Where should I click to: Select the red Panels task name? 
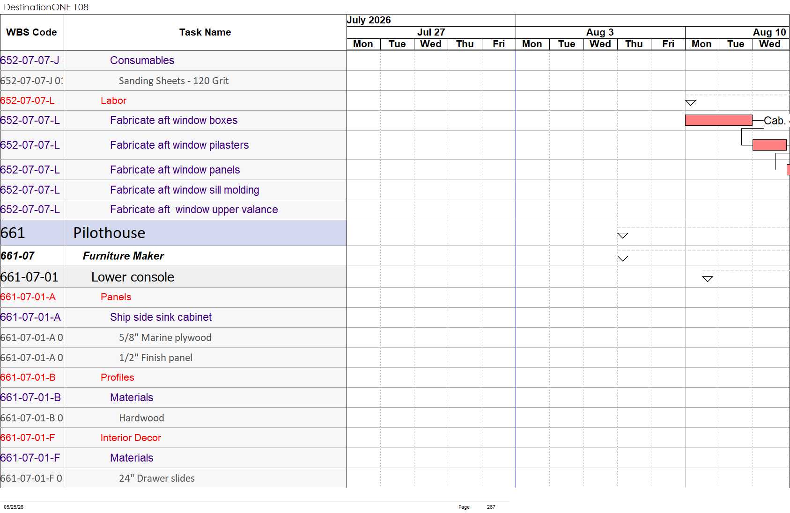(x=116, y=297)
